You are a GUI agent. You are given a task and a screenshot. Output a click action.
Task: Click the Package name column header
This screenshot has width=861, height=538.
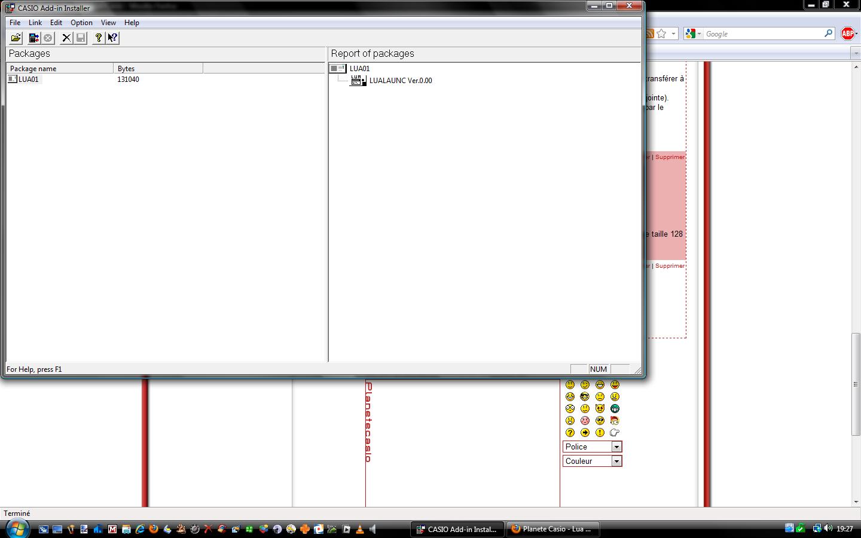coord(60,68)
